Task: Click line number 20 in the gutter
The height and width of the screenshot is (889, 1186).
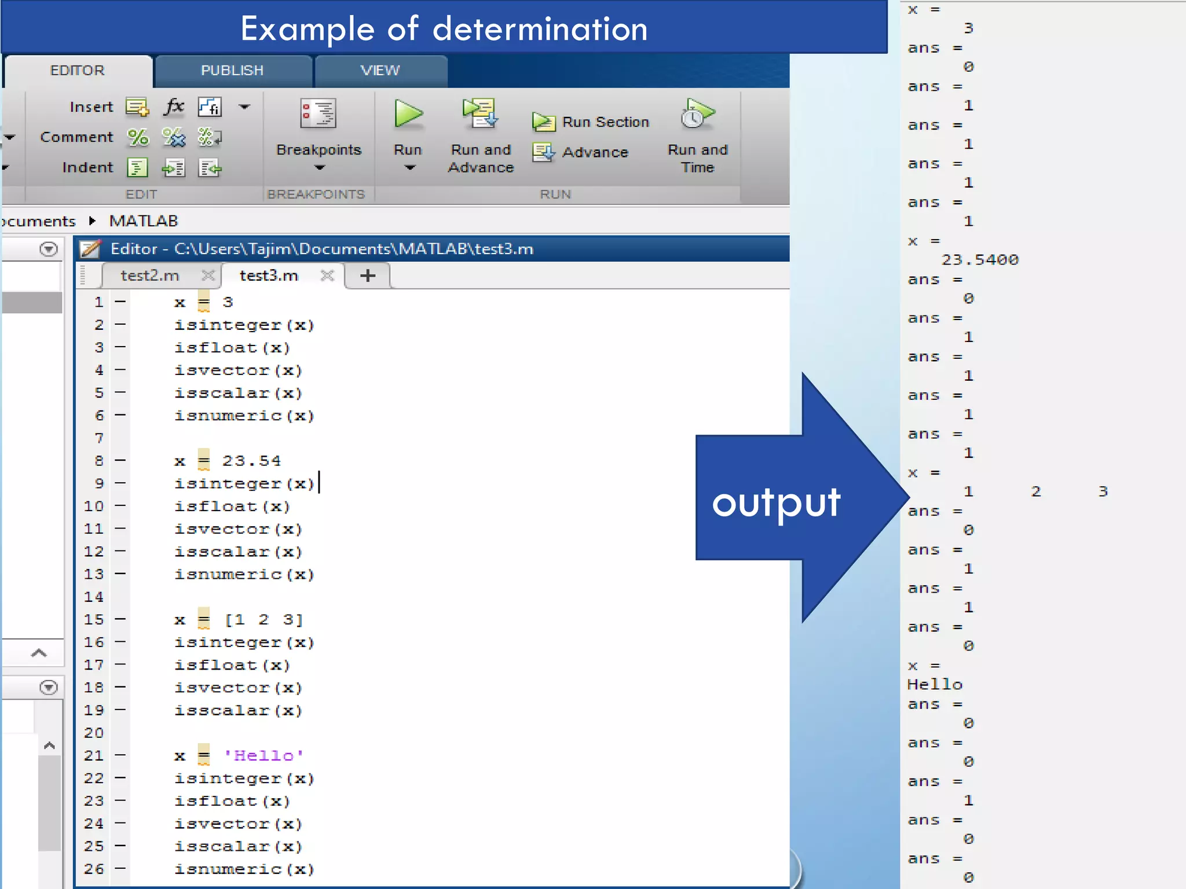Action: tap(94, 733)
